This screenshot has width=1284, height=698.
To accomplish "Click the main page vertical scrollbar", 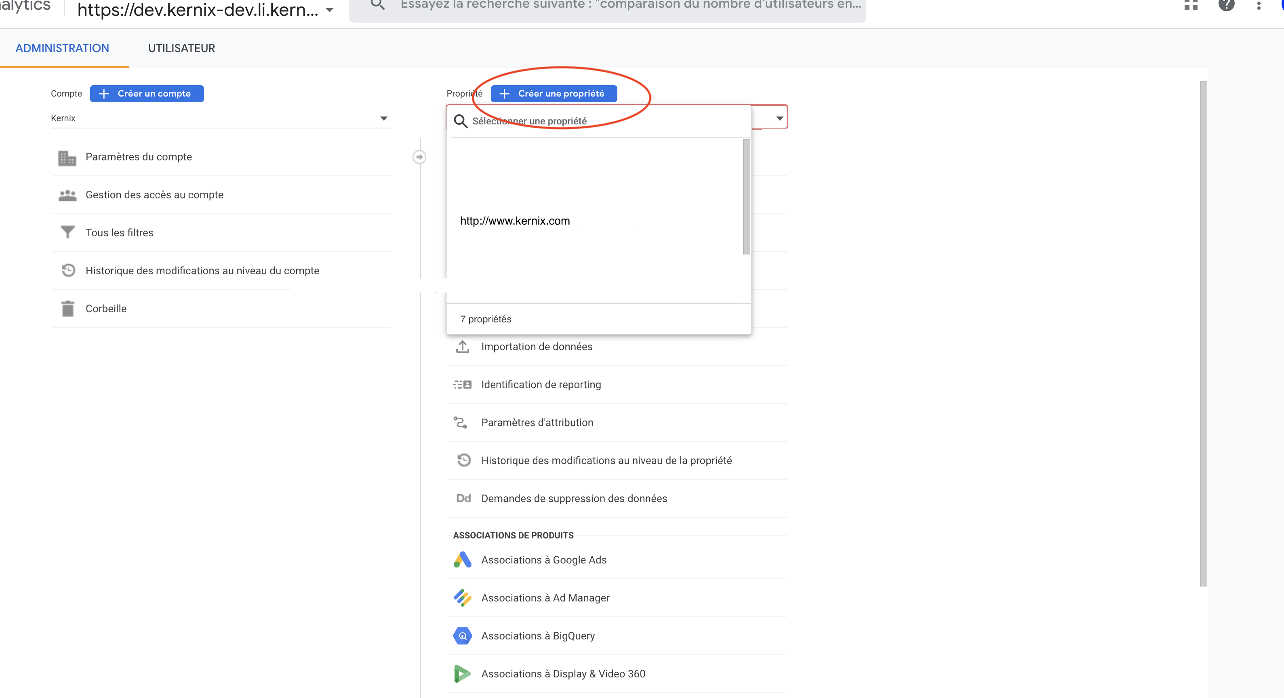I will [1203, 333].
